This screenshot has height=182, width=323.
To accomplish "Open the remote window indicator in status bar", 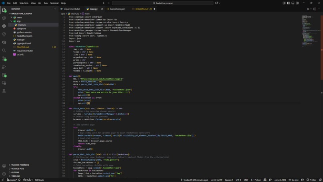I will tap(3, 180).
